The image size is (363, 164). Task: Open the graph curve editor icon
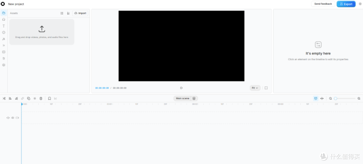55,98
